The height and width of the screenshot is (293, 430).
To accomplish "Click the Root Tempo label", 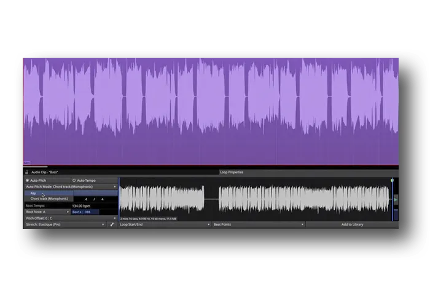I will point(35,206).
